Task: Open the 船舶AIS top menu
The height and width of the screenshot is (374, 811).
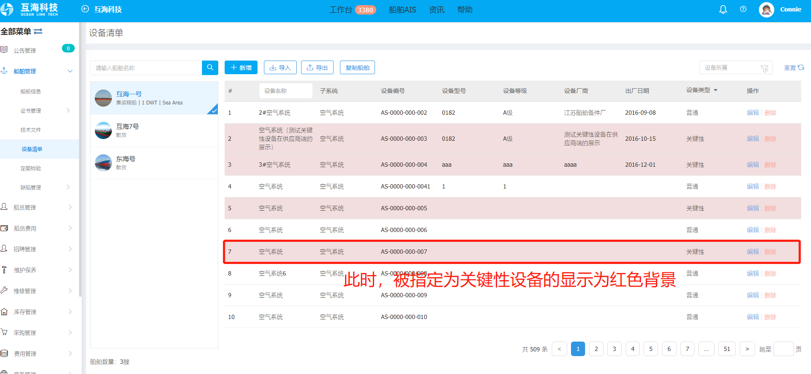Action: point(402,9)
